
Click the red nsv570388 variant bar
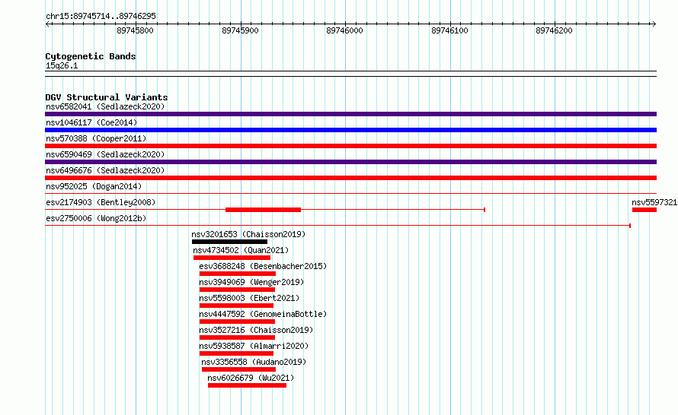tap(350, 146)
